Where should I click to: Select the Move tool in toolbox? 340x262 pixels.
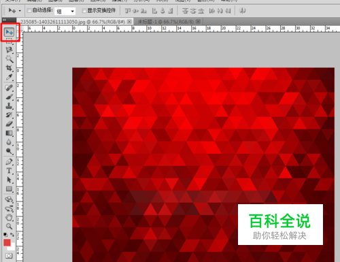tap(9, 32)
